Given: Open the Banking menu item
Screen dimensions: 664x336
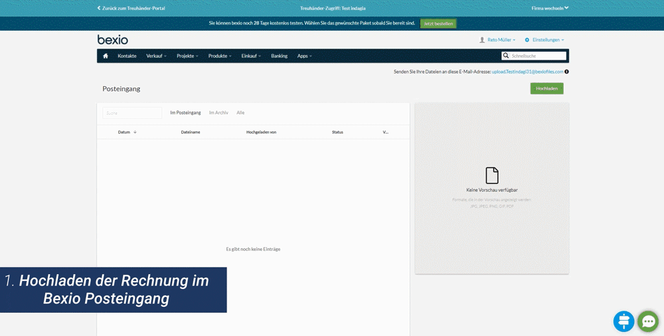Looking at the screenshot, I should [279, 56].
